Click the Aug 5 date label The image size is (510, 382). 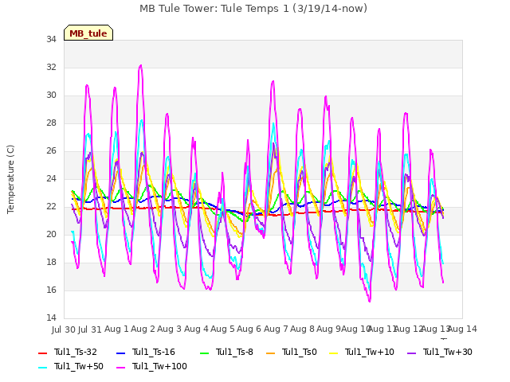(x=223, y=329)
